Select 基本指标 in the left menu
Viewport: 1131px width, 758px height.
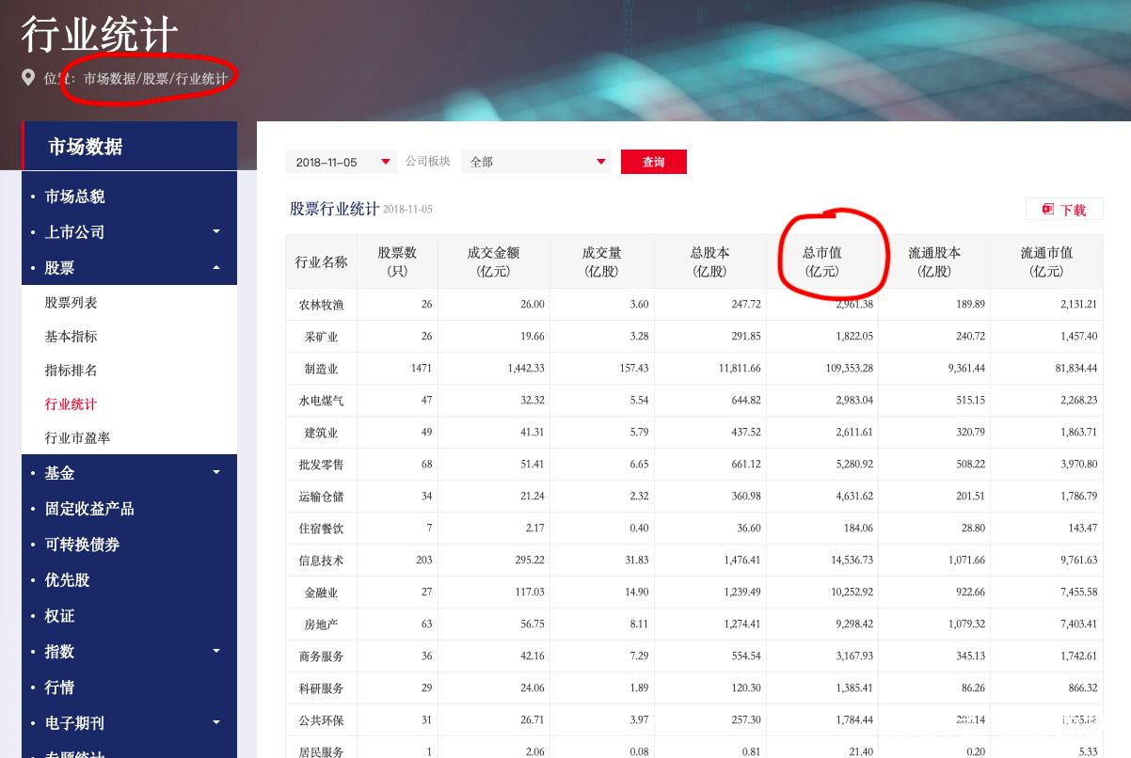click(72, 336)
